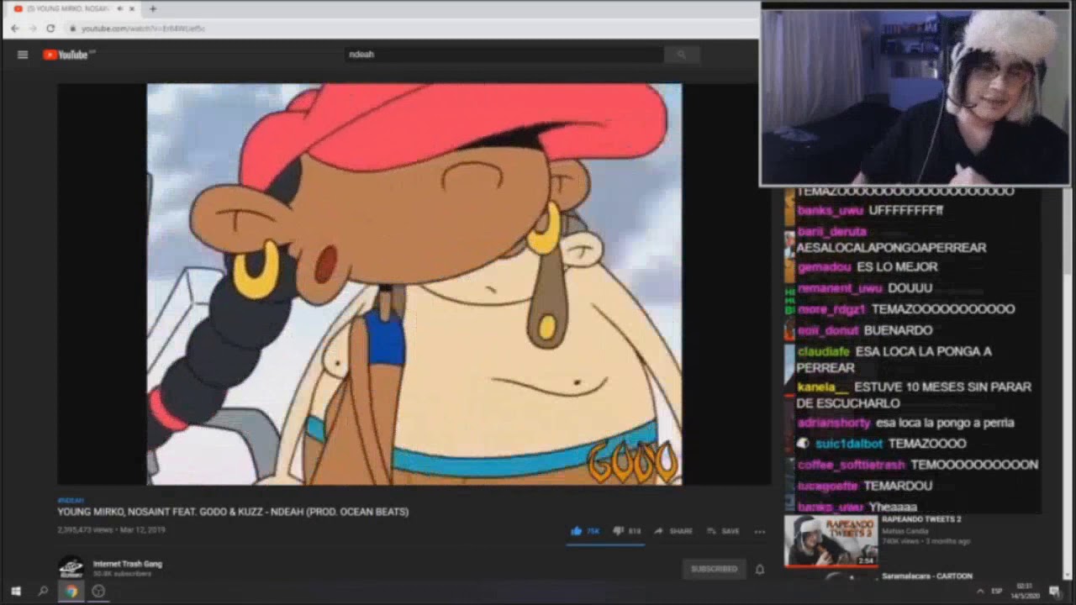Open the RAPEANDO TWEETS 2 thumbnail
Viewport: 1076px width, 605px height.
831,541
